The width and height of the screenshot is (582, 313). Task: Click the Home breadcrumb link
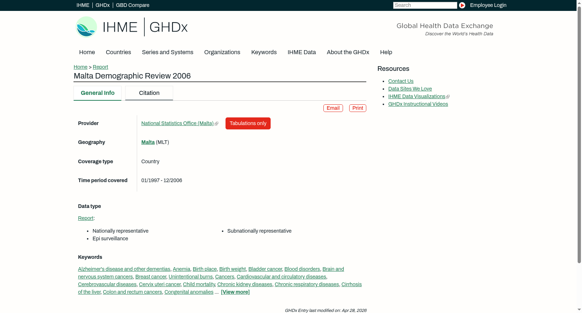pyautogui.click(x=80, y=67)
